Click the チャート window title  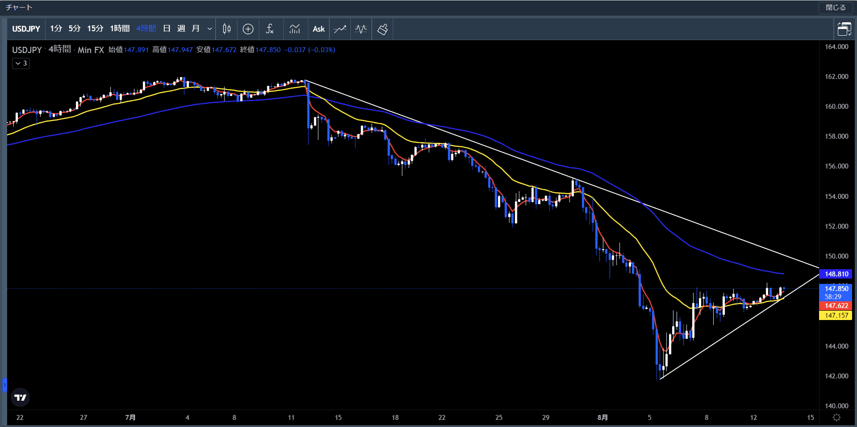coord(19,8)
